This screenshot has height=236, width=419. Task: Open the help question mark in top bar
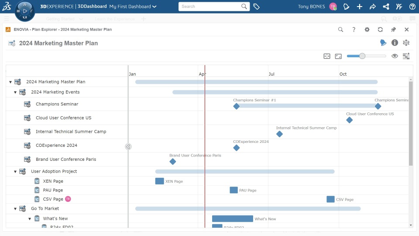click(x=412, y=7)
